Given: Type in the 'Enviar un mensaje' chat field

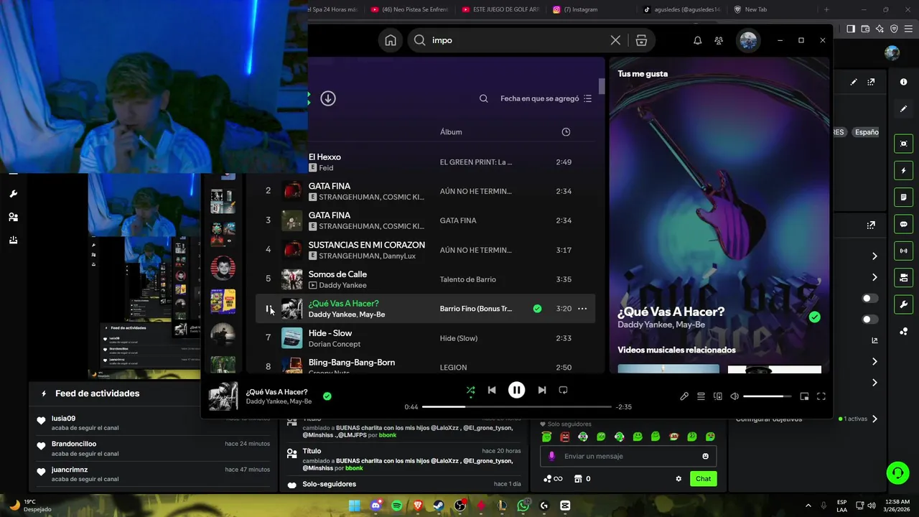Looking at the screenshot, I should tap(628, 456).
